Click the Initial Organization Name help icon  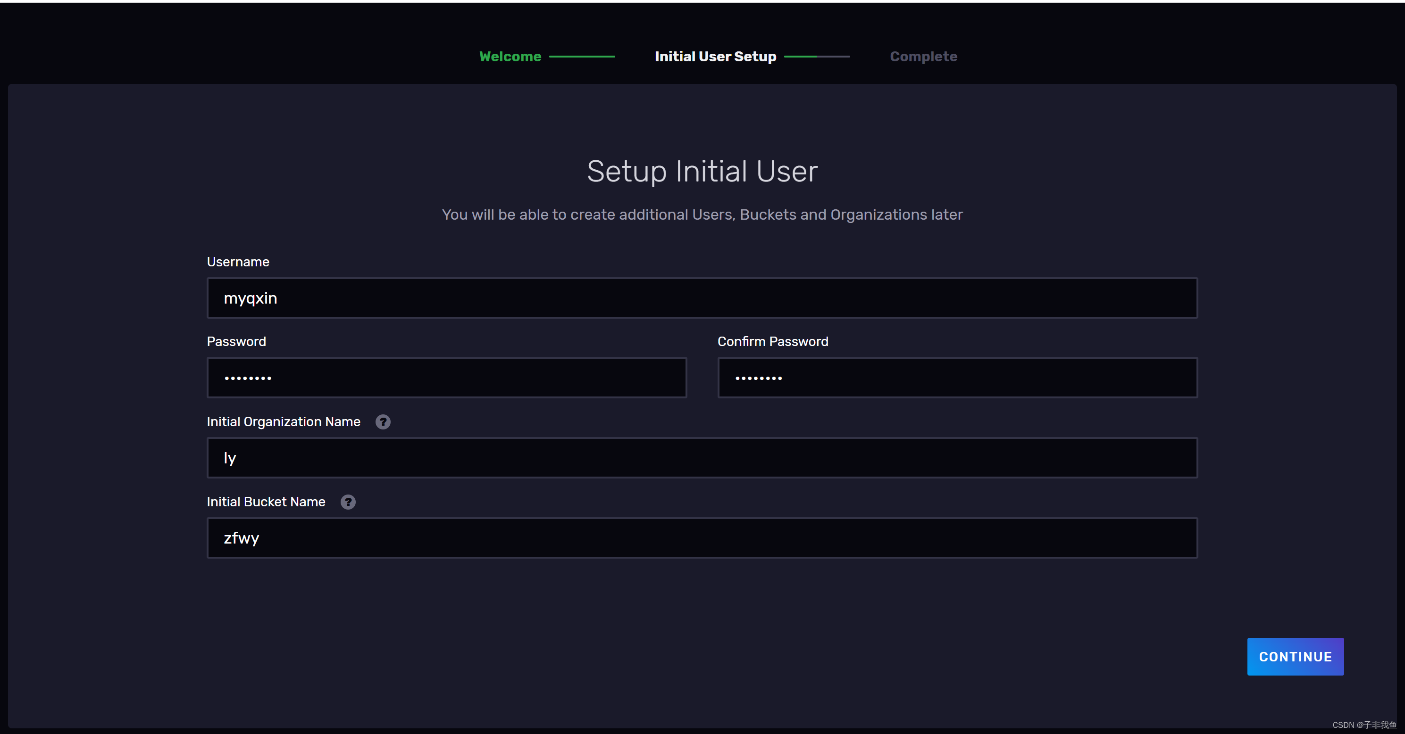coord(383,422)
